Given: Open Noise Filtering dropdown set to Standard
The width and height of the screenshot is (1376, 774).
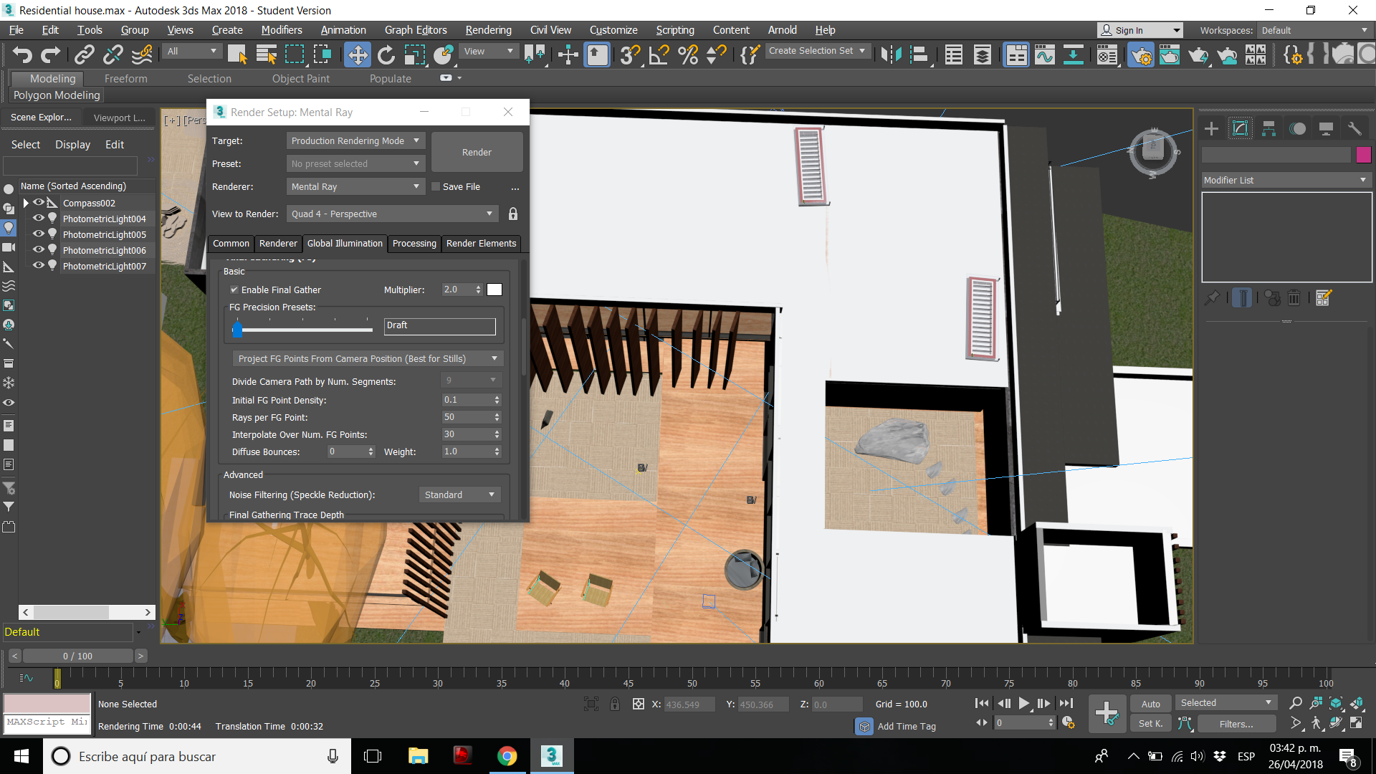Looking at the screenshot, I should click(x=459, y=494).
